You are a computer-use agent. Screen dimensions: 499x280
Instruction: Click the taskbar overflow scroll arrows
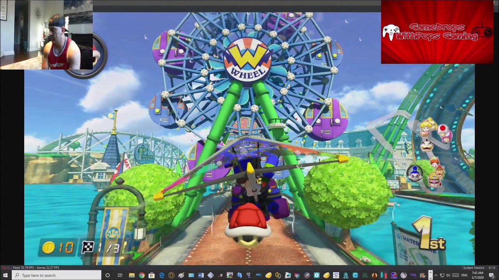click(x=431, y=275)
